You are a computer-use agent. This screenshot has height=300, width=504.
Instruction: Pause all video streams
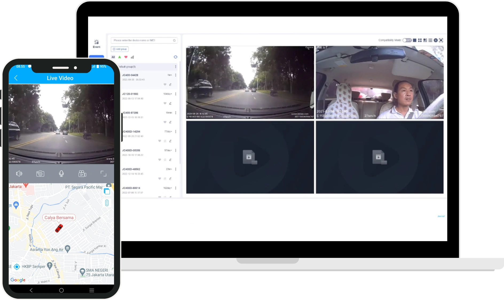pyautogui.click(x=436, y=40)
